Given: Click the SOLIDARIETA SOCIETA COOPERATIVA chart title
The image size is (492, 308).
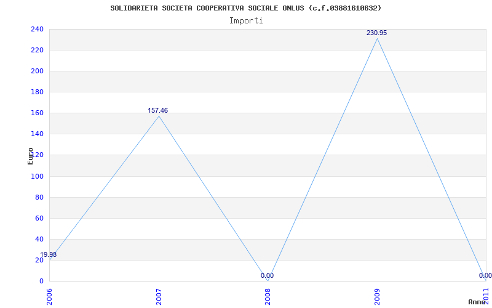Looking at the screenshot, I should point(246,8).
